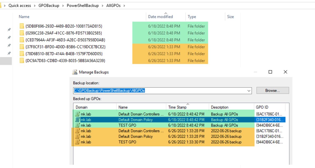Open folder {DC9A7D83-CDBD-4339-8035-5BB3A56A3239}
This screenshot has width=315, height=168.
[x=62, y=60]
